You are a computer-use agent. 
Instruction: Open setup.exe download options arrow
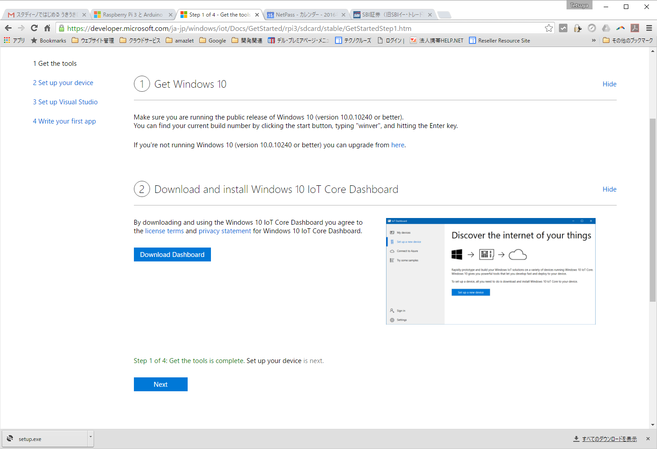(90, 436)
